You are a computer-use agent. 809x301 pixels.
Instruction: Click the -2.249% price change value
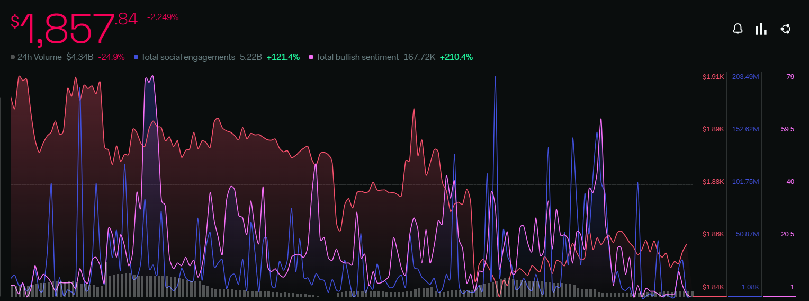(163, 17)
